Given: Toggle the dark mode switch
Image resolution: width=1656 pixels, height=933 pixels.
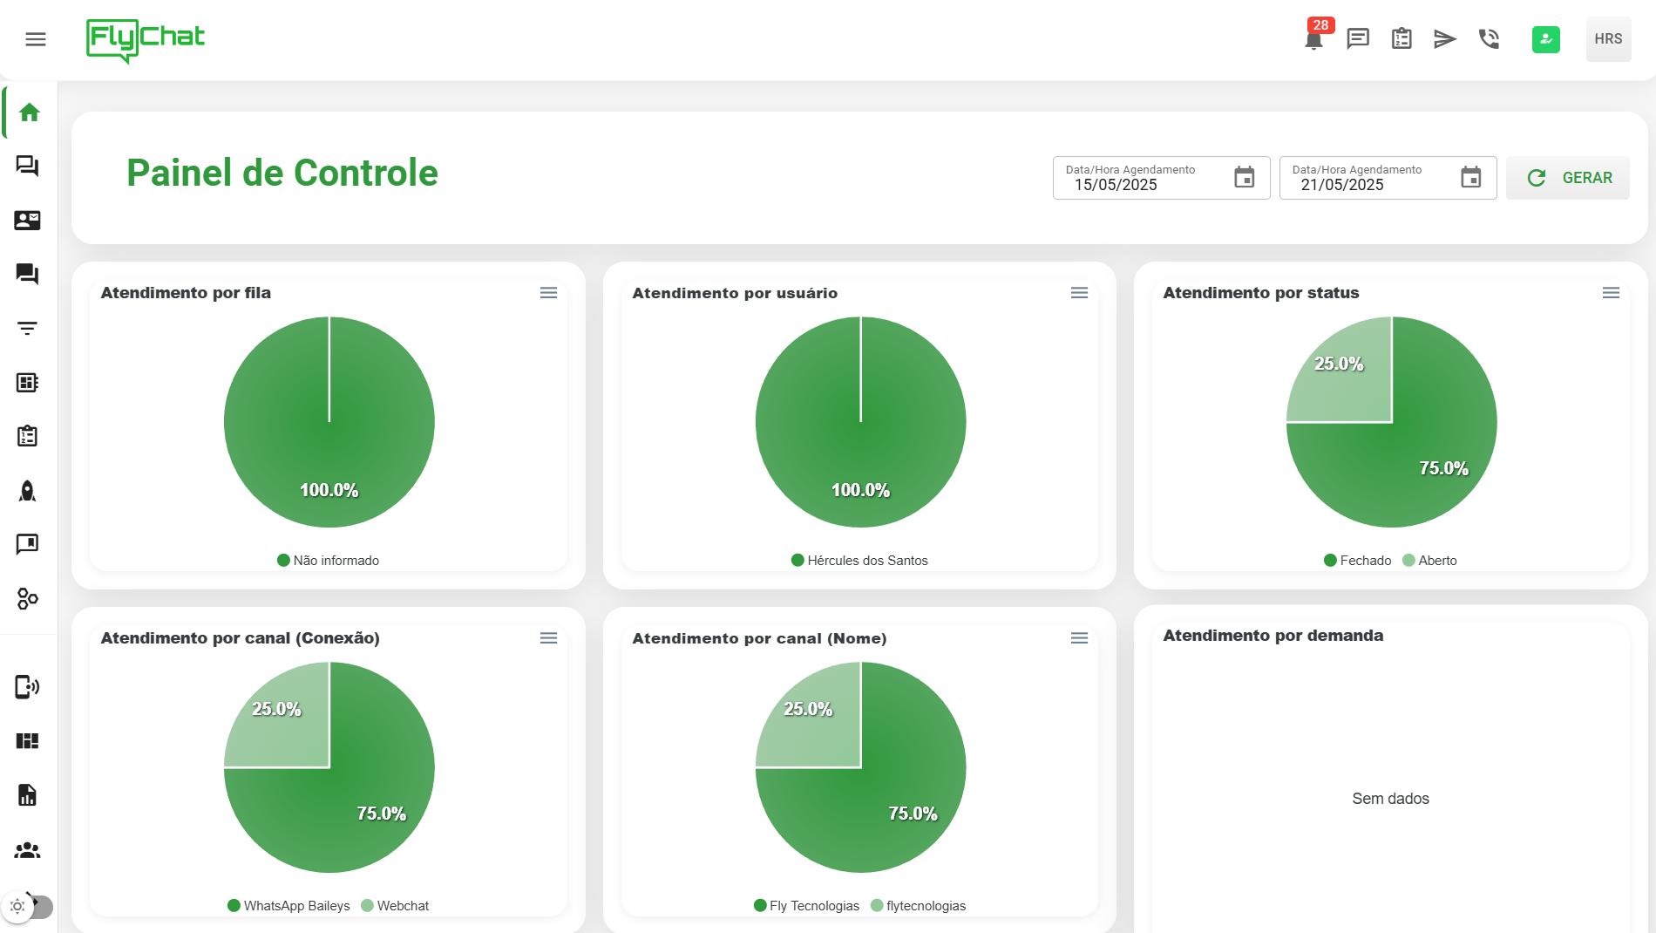Looking at the screenshot, I should point(28,907).
